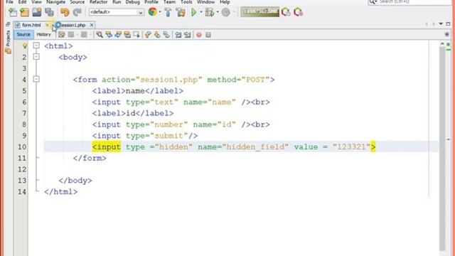Image resolution: width=455 pixels, height=256 pixels.
Task: Click the gray Profile Project icon
Action: pyautogui.click(x=226, y=12)
